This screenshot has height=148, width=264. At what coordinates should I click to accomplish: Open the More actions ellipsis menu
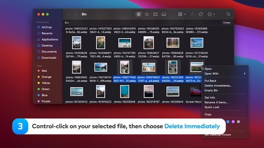[x=211, y=14]
